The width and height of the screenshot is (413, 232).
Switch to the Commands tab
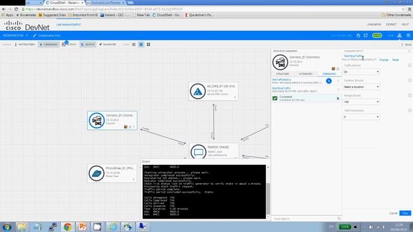(x=329, y=74)
